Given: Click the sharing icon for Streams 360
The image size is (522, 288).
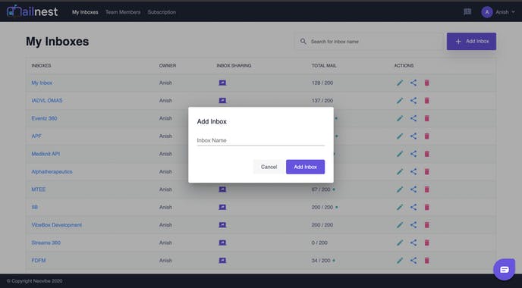Looking at the screenshot, I should [x=222, y=243].
